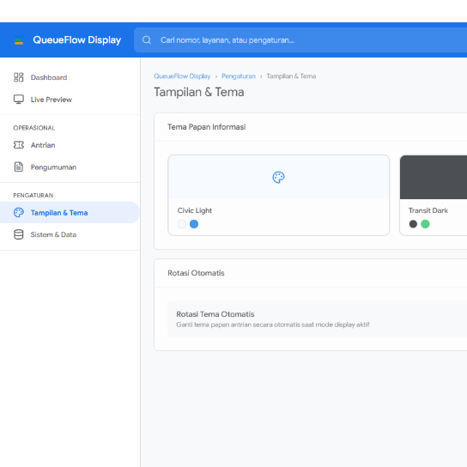
Task: Click the palette icon in Civic Light preview
Action: [x=278, y=177]
